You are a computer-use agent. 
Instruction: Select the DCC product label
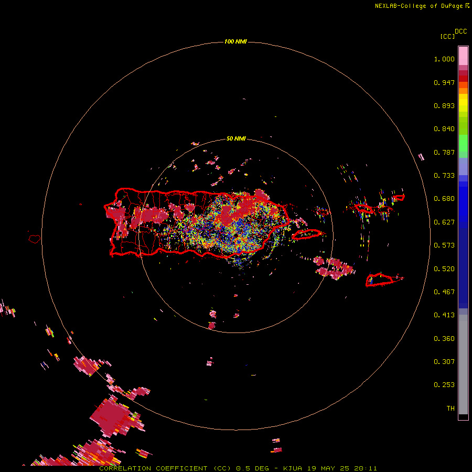point(461,31)
